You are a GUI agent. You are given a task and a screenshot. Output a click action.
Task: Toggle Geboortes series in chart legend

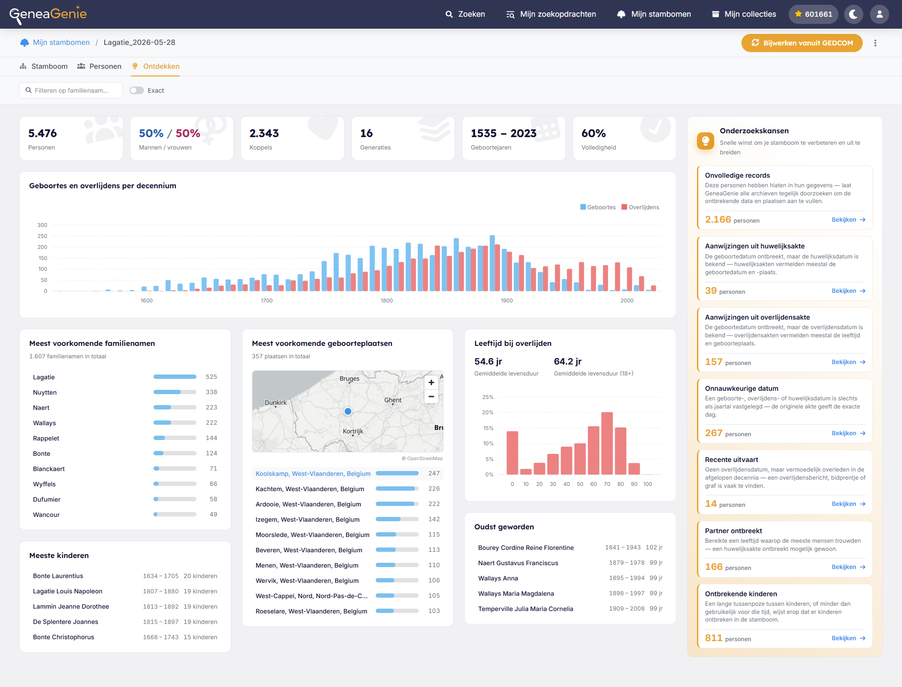[598, 207]
